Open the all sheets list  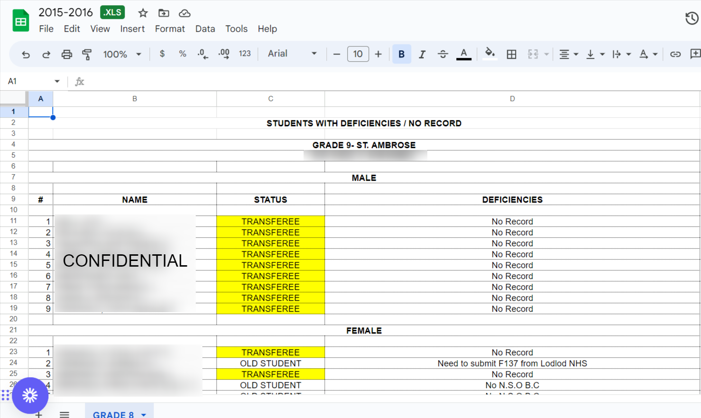pyautogui.click(x=65, y=414)
